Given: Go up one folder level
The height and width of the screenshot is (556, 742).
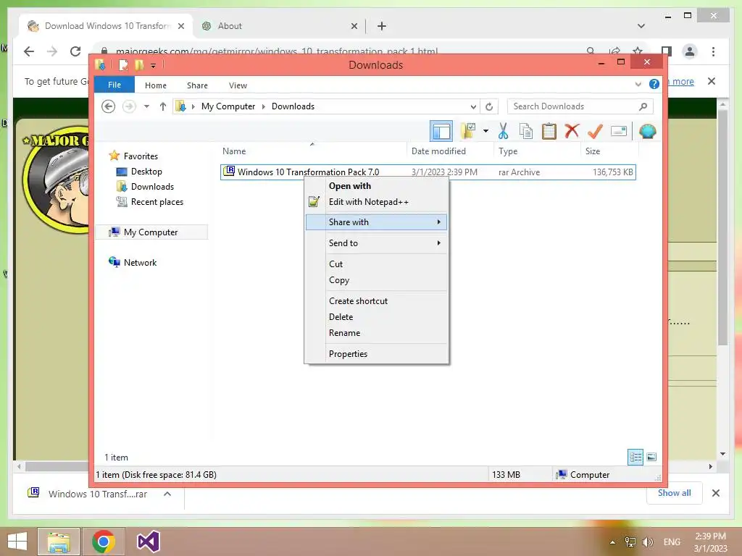Looking at the screenshot, I should [x=163, y=106].
